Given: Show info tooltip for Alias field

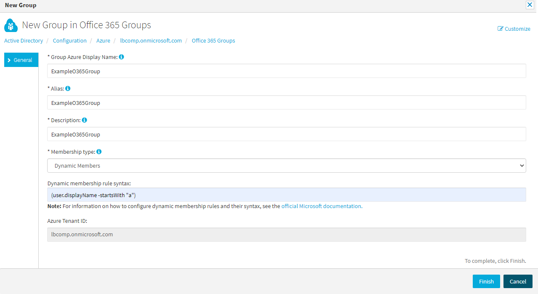Looking at the screenshot, I should tap(68, 88).
